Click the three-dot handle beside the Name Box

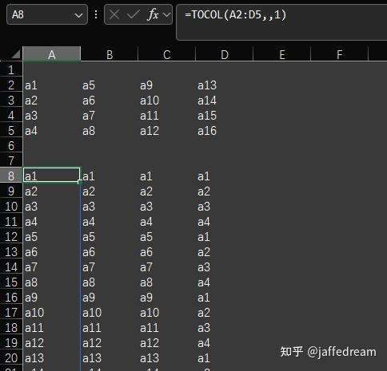coord(96,14)
